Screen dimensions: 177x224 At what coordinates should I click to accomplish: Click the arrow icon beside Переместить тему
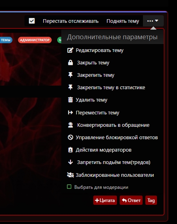[x=70, y=112]
